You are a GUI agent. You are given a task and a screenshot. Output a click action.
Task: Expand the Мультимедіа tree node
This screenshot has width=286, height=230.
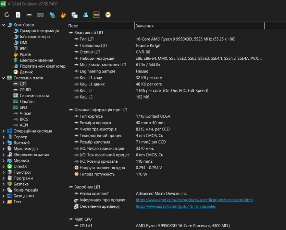point(3,149)
